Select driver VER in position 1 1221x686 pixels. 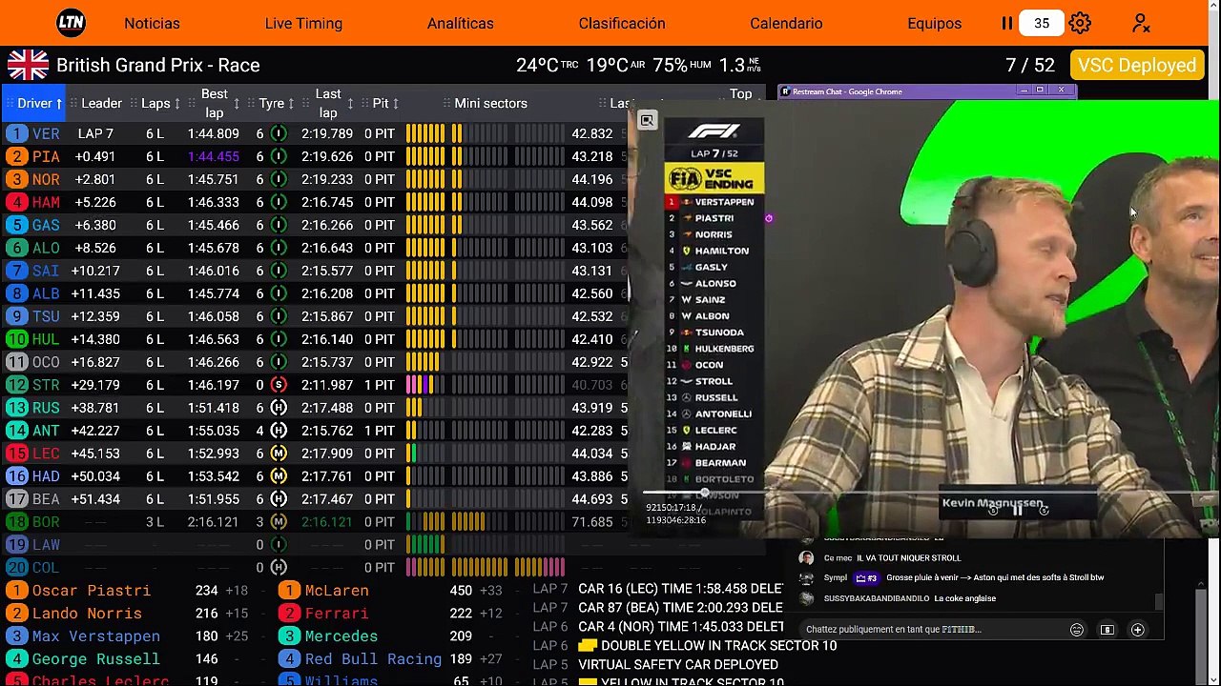tap(46, 133)
